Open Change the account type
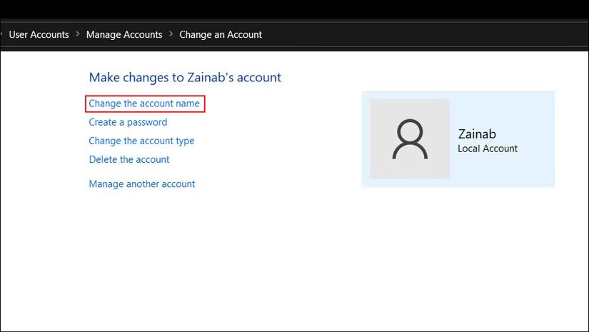 [141, 141]
